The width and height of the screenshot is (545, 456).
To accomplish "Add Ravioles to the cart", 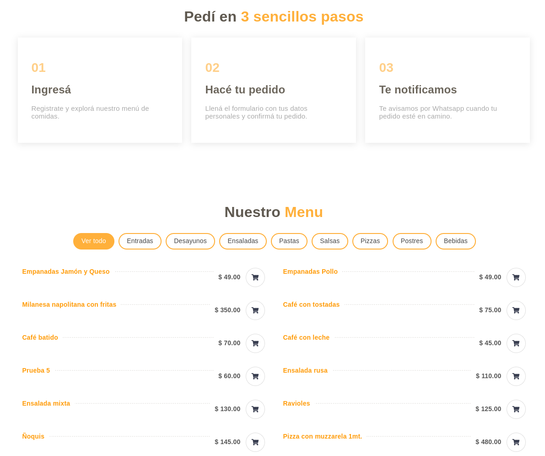I will click(516, 409).
